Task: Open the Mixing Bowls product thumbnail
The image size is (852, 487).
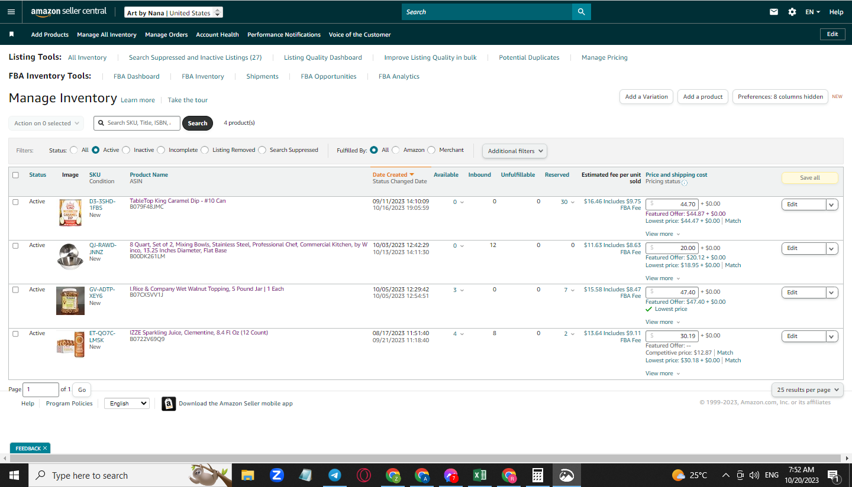Action: [x=70, y=257]
